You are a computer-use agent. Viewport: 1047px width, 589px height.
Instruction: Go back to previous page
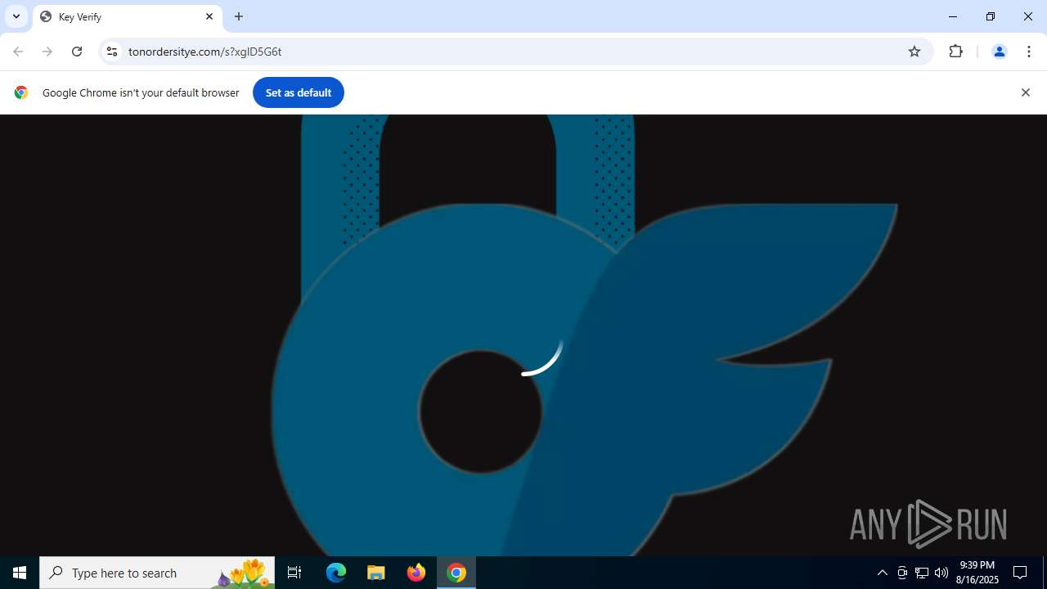pyautogui.click(x=18, y=52)
